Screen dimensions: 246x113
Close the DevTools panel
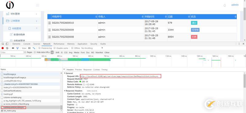point(244,44)
